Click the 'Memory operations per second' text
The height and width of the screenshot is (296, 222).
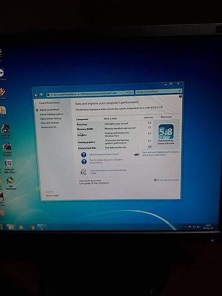[x=120, y=128]
